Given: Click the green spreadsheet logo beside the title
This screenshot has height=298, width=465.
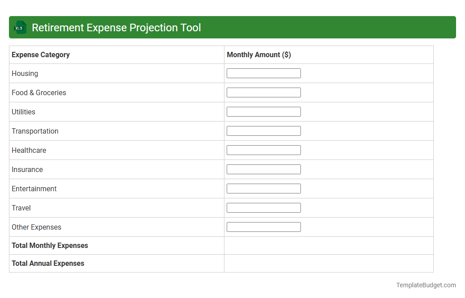Looking at the screenshot, I should pos(20,27).
